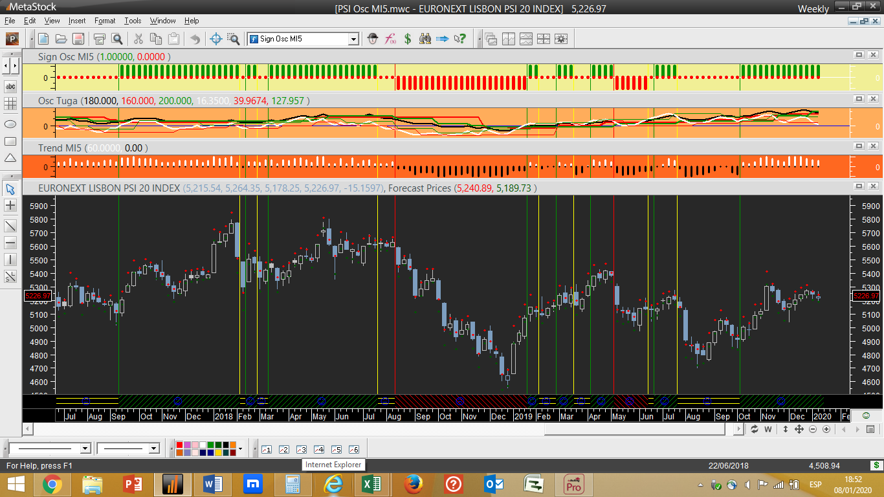Pick the red color swatch
This screenshot has height=497, width=884.
click(x=179, y=445)
